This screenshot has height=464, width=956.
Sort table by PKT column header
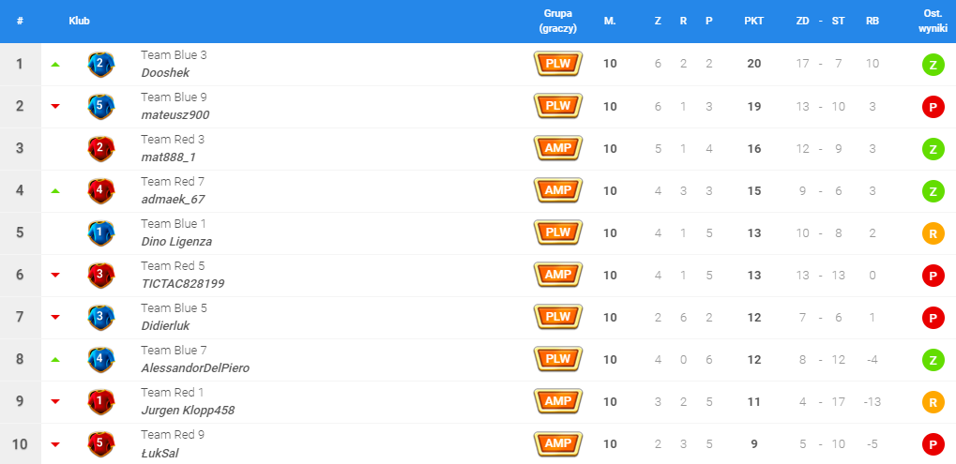click(753, 21)
